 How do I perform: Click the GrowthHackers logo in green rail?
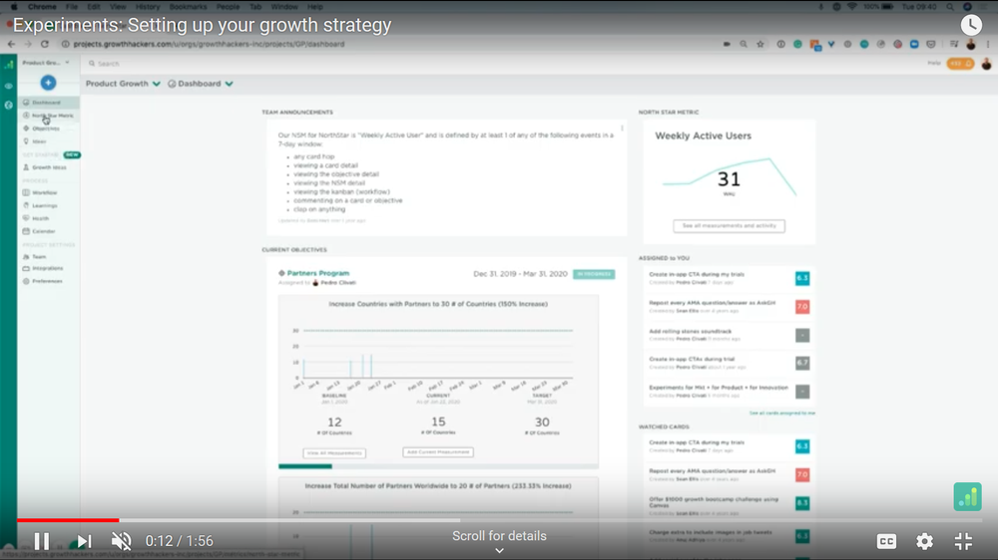coord(9,64)
